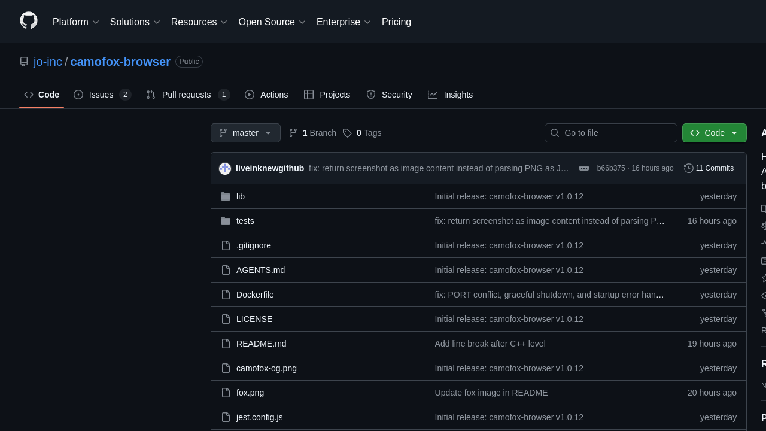Open the Solutions menu
Screen dimensions: 766x431
tap(135, 22)
